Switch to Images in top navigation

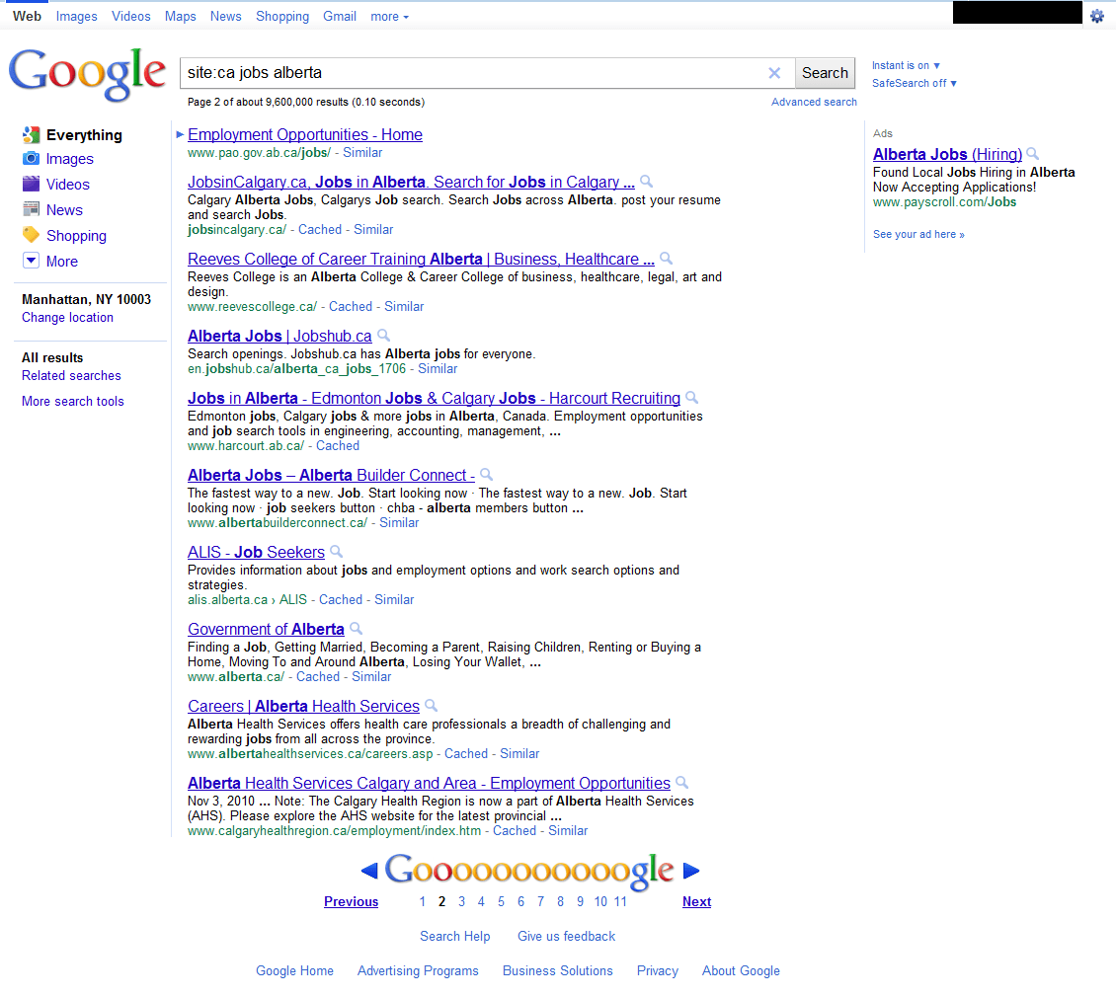(77, 17)
